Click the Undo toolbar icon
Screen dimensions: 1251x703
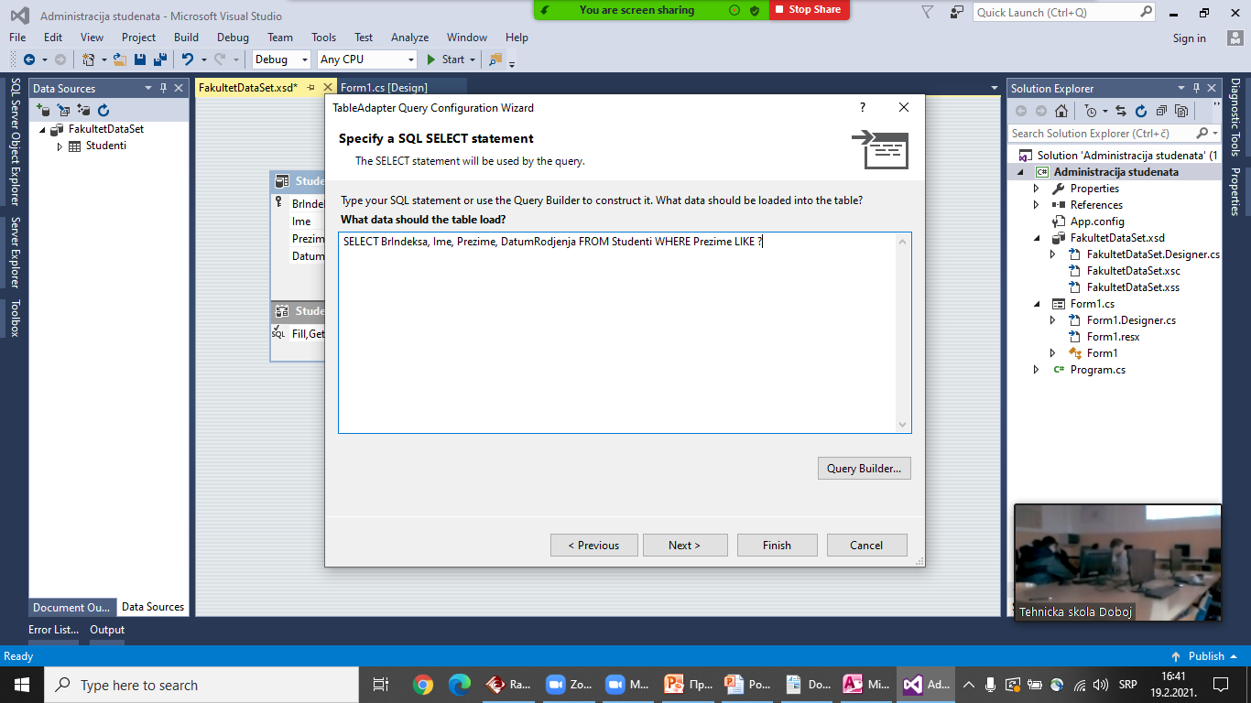pyautogui.click(x=187, y=59)
